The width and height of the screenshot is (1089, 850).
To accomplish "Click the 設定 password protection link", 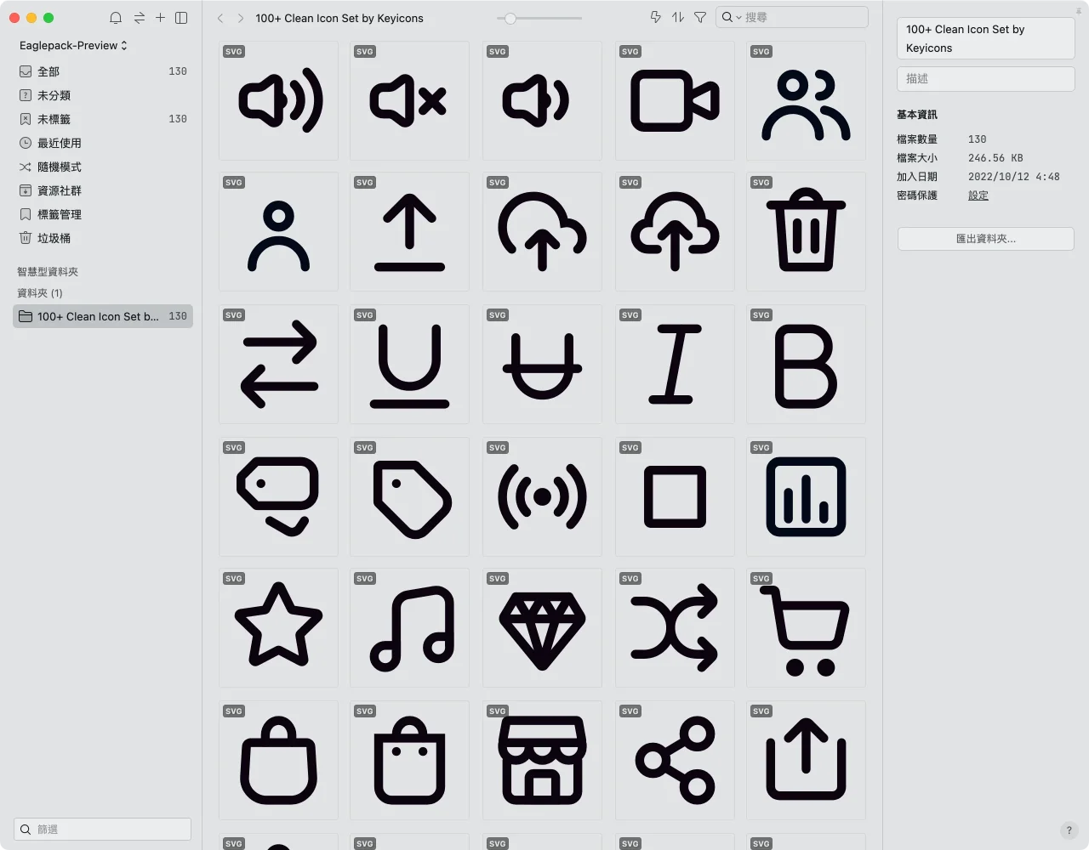I will click(x=978, y=195).
